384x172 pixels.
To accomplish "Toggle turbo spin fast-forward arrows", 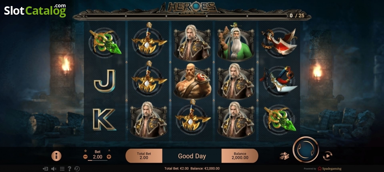I will point(284,156).
